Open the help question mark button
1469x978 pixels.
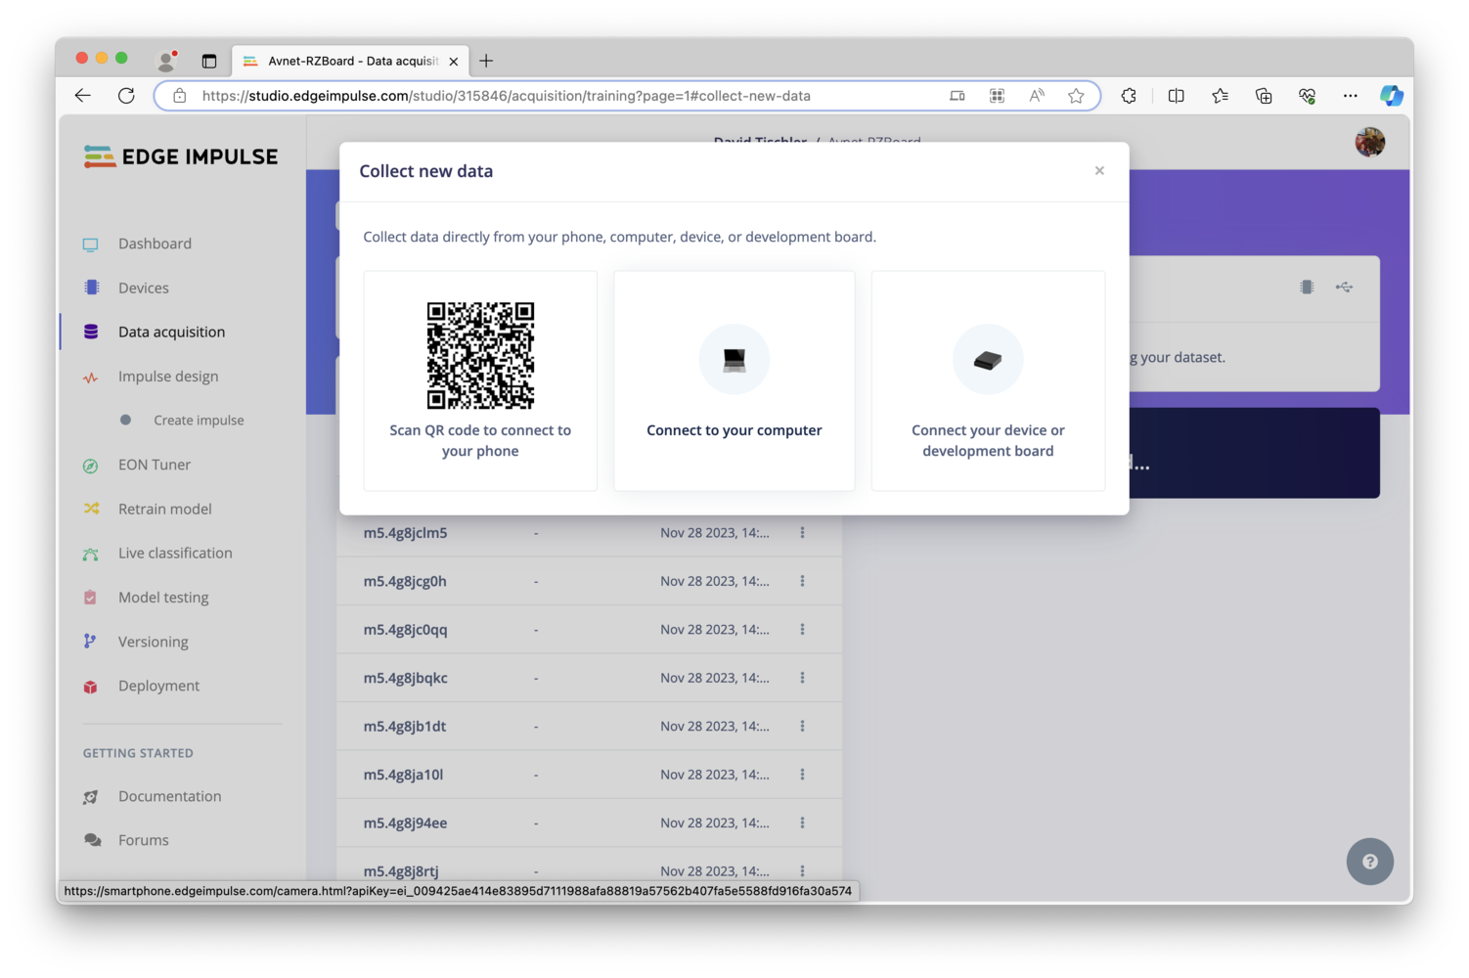click(1369, 862)
